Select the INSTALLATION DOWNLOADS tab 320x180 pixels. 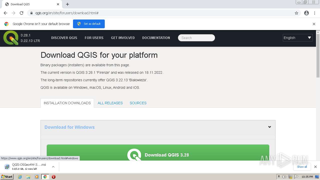coord(67,103)
